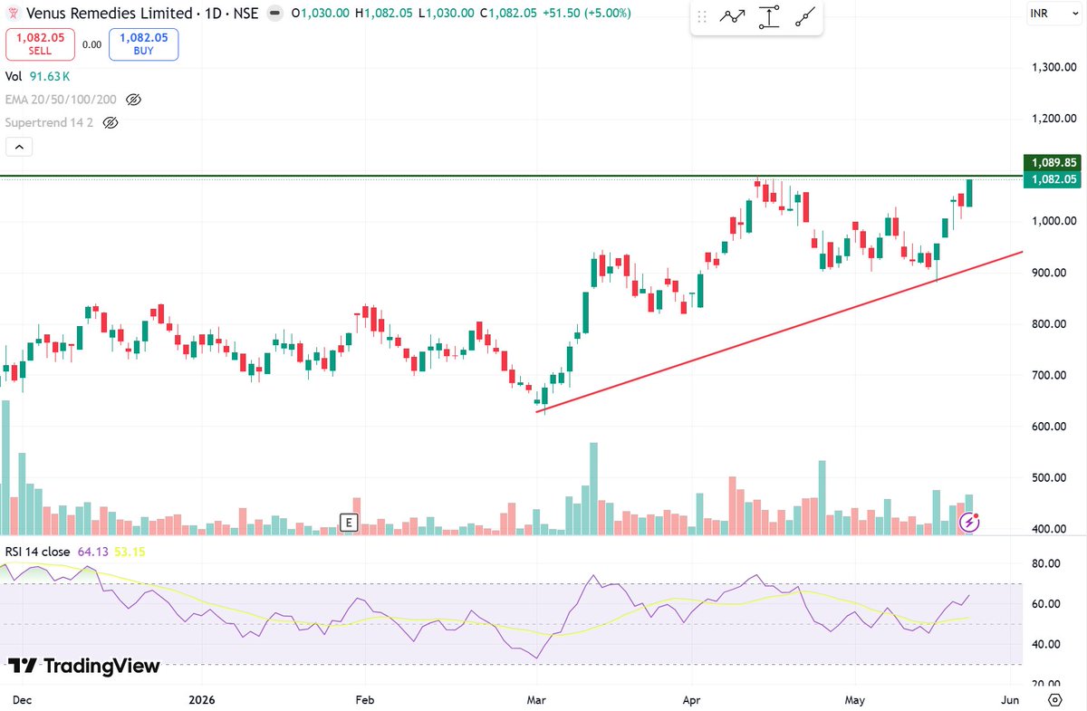Select the red ascending trend line
The height and width of the screenshot is (711, 1087).
779,331
